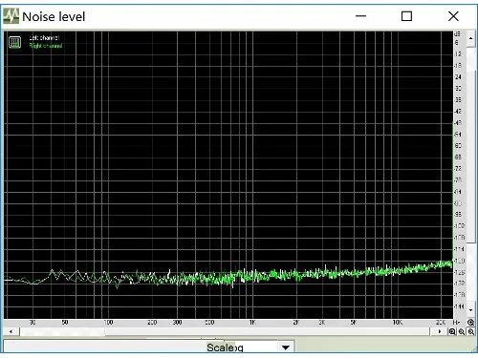Click the zoom icon next to Hz label
Image resolution: width=478 pixels, height=358 pixels.
470,322
